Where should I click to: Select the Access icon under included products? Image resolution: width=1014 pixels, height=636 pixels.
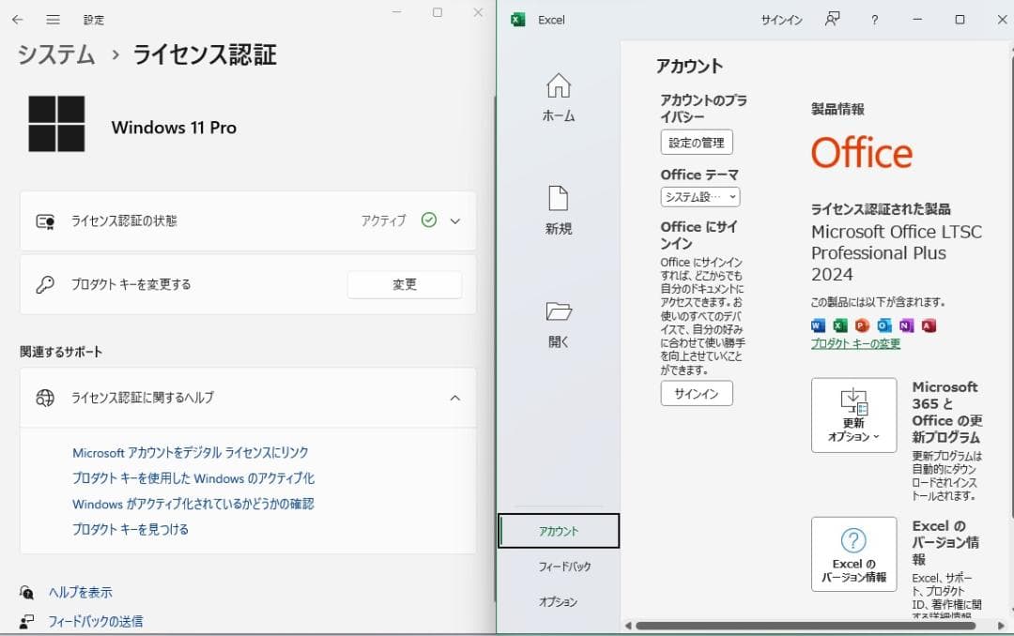tap(929, 325)
